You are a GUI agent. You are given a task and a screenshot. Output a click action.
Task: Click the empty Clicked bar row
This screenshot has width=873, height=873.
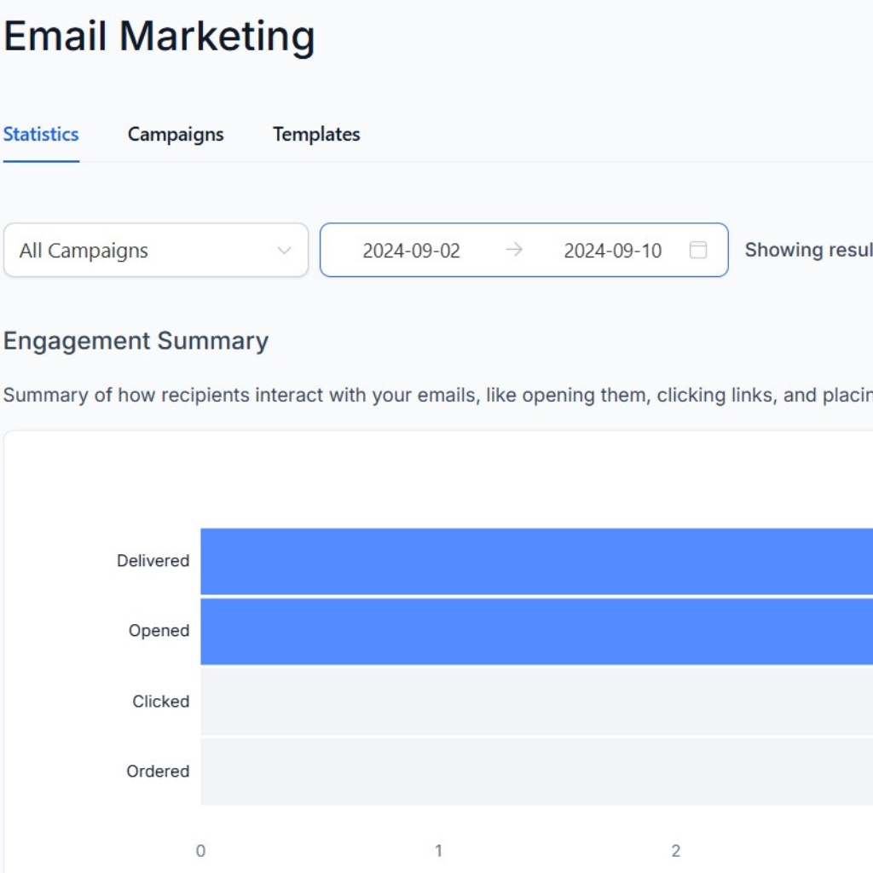537,702
